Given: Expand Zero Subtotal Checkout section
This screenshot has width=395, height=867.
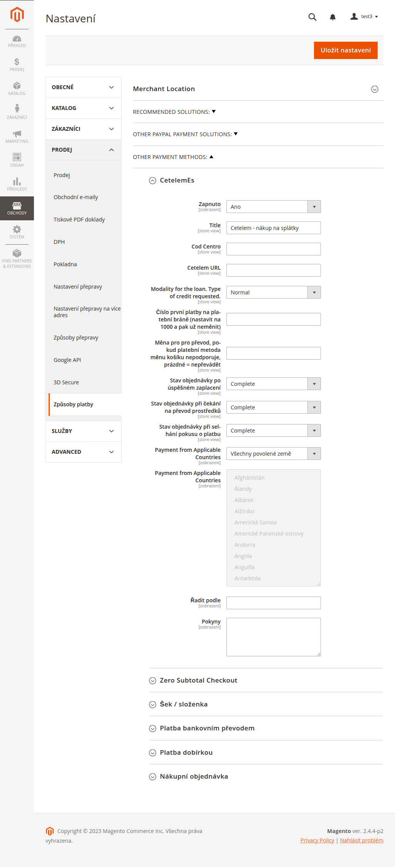Looking at the screenshot, I should click(x=153, y=681).
